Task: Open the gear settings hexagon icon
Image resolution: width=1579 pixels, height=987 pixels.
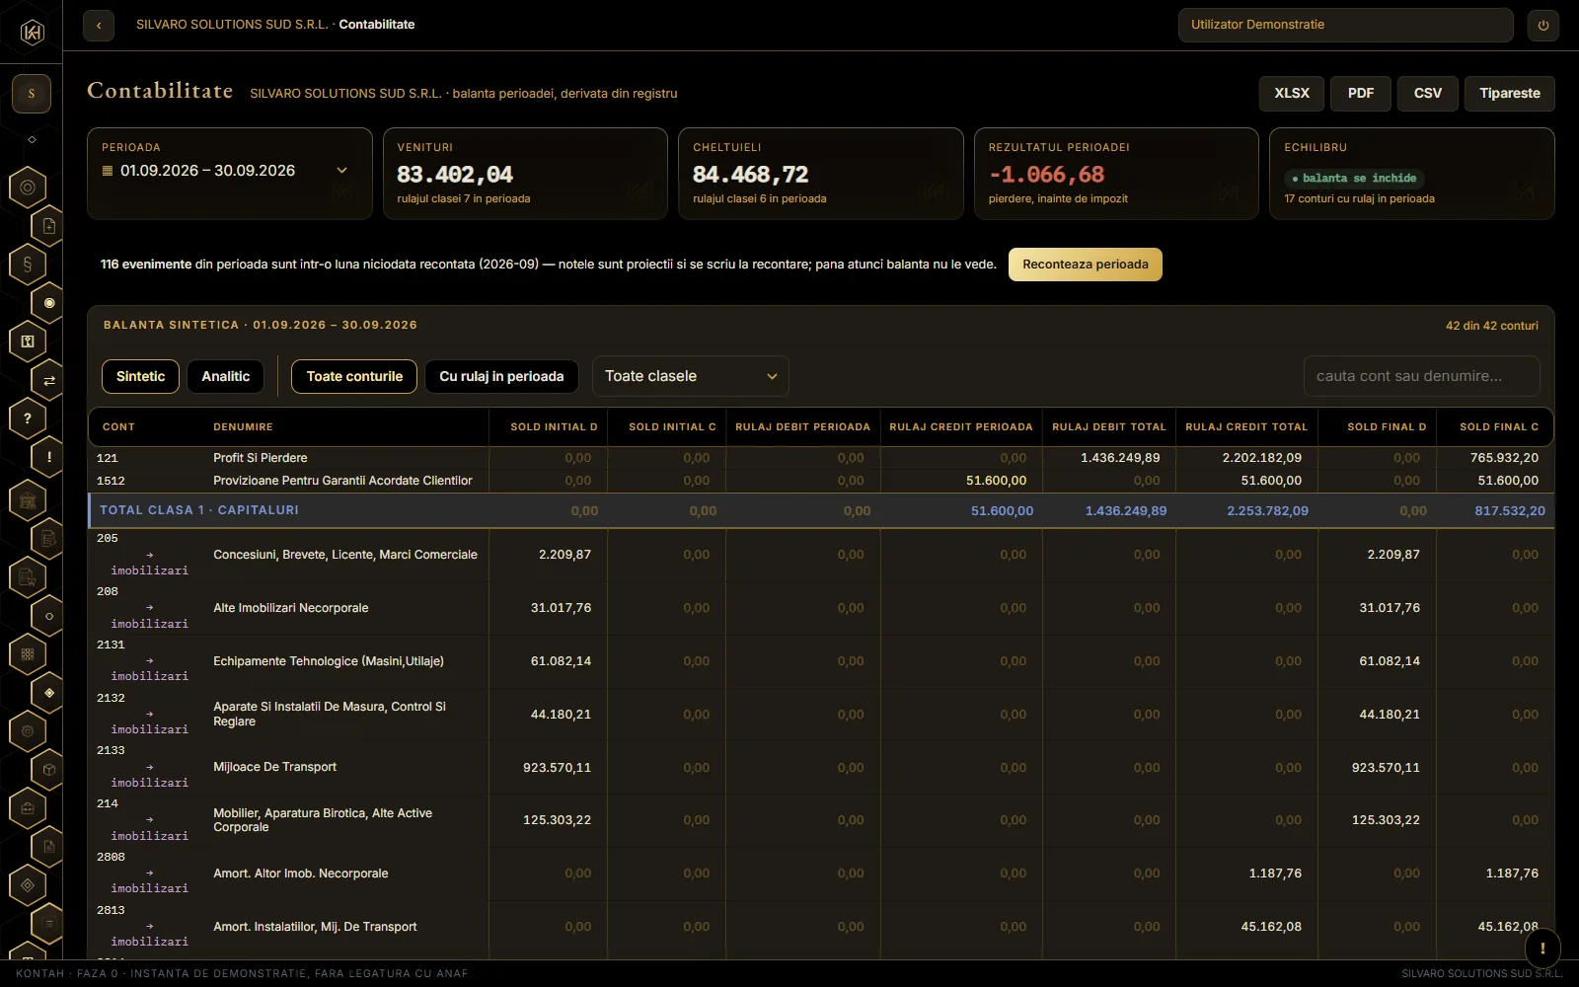Action: point(28,731)
